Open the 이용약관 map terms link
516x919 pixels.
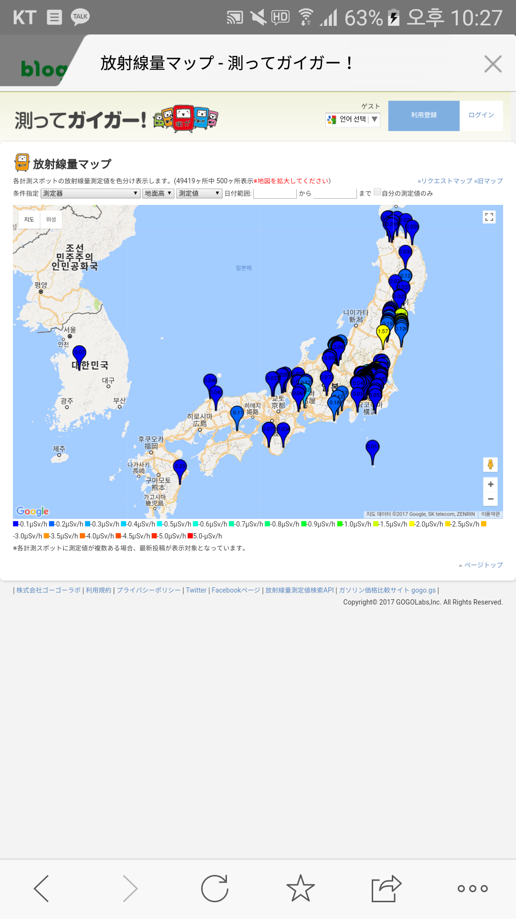point(490,514)
